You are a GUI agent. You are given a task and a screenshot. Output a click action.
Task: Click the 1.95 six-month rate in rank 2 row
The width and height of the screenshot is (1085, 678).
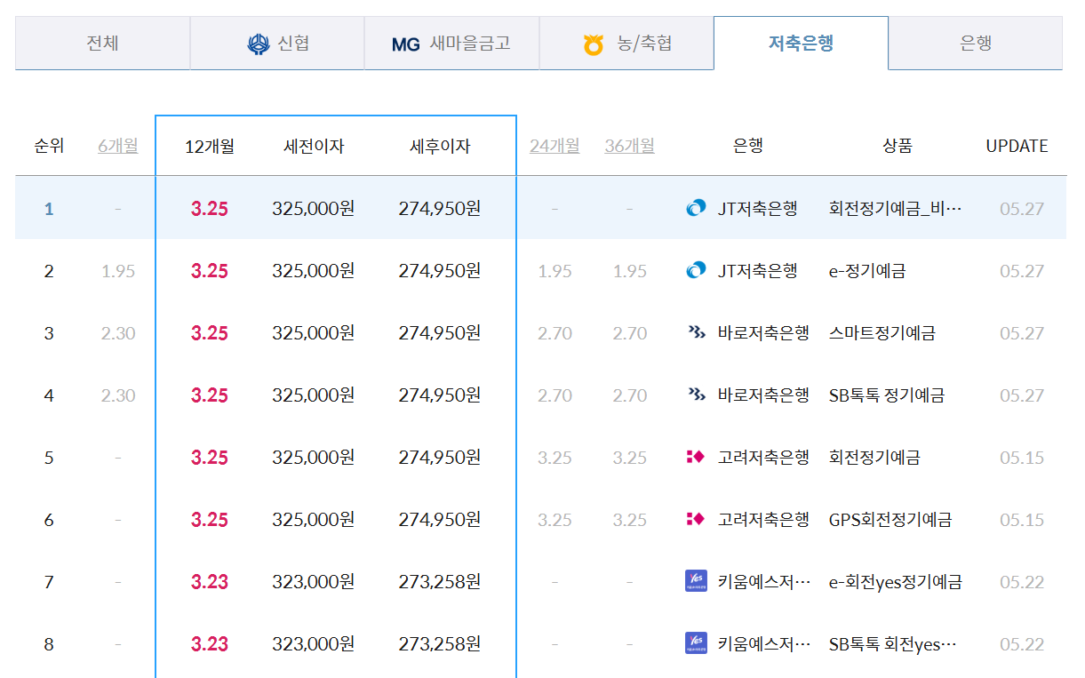(x=118, y=270)
